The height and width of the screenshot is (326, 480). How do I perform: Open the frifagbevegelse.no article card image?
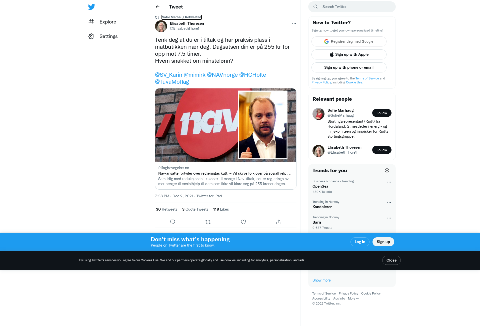point(226,125)
